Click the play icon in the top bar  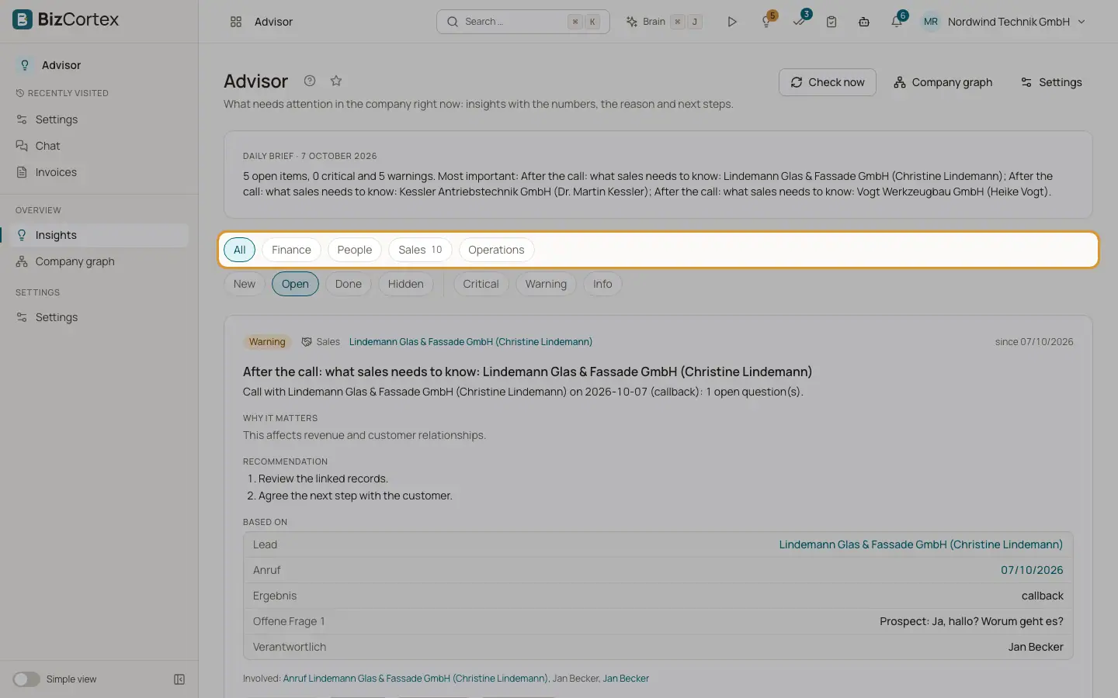(x=731, y=22)
